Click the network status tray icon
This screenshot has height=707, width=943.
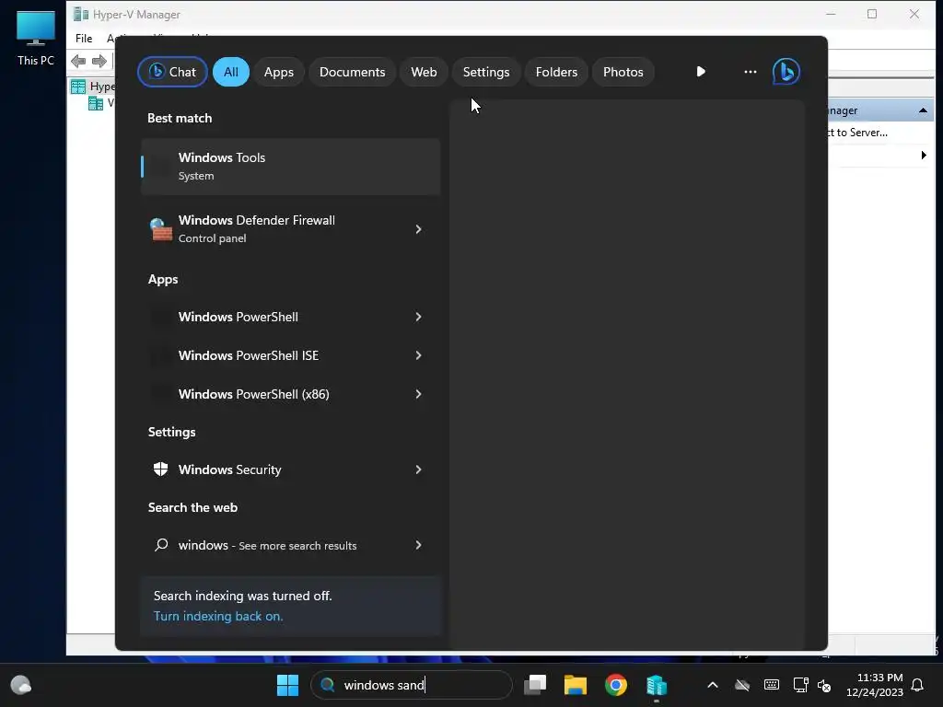pyautogui.click(x=800, y=685)
